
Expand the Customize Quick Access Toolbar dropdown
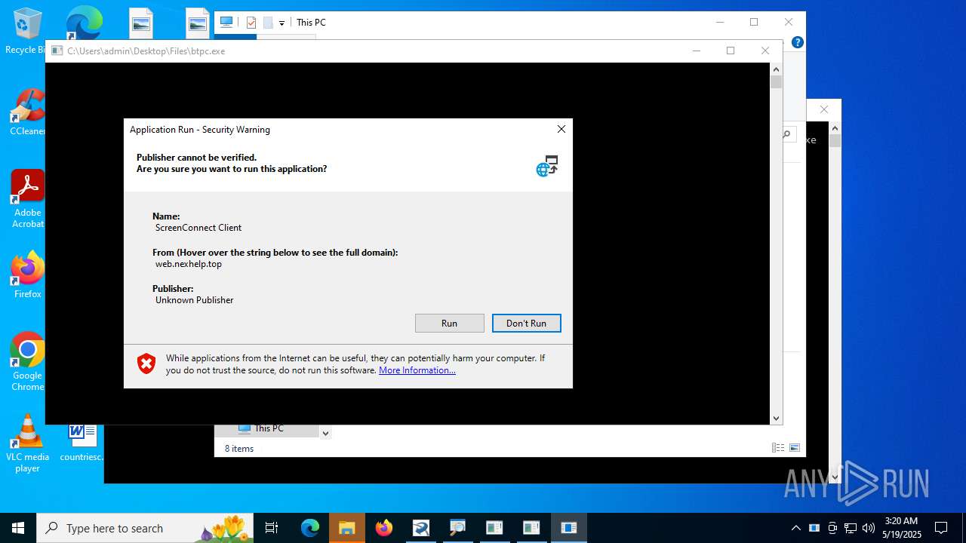[x=281, y=23]
